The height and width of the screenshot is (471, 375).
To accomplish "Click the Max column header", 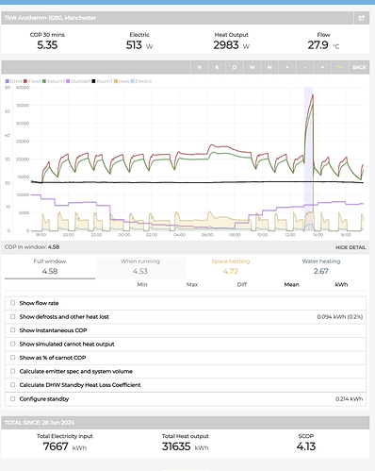I will [192, 284].
